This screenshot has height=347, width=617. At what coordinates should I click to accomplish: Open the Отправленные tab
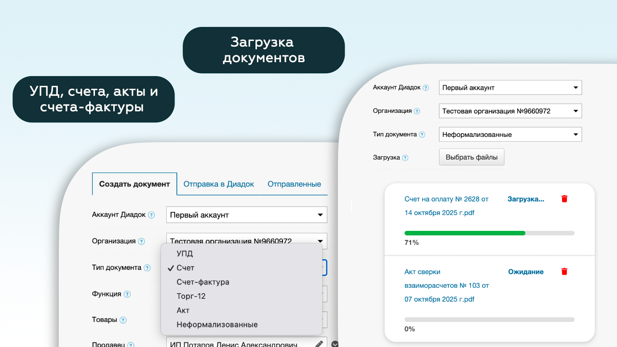point(294,184)
